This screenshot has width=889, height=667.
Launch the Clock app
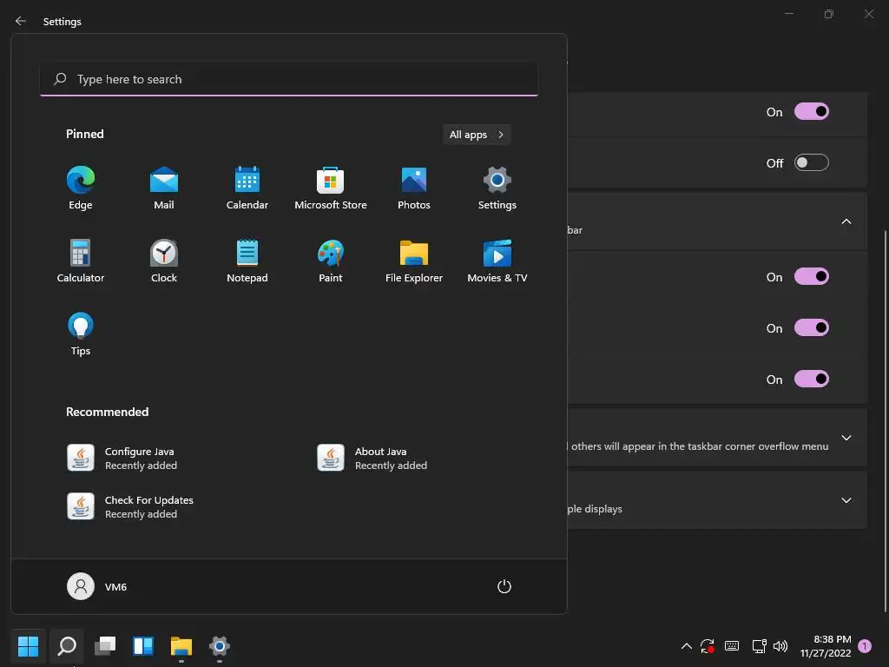[164, 261]
